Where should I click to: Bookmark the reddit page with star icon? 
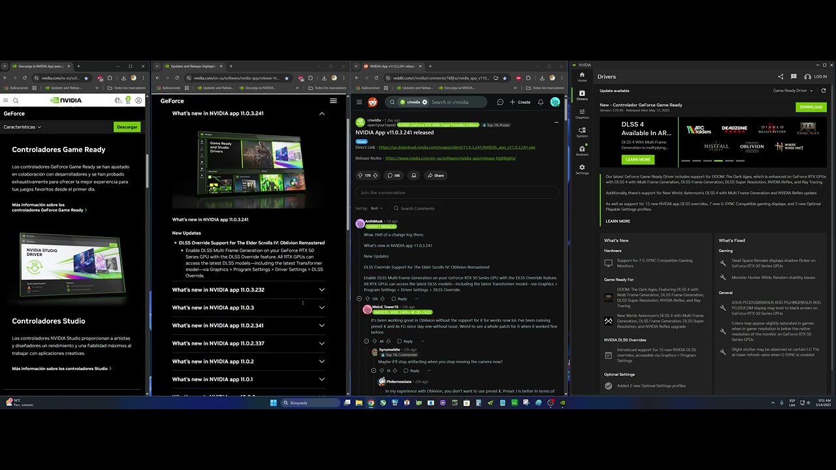tap(505, 78)
